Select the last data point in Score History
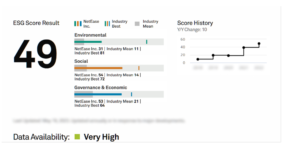Viewport: 282px width, 153px height. tap(259, 44)
